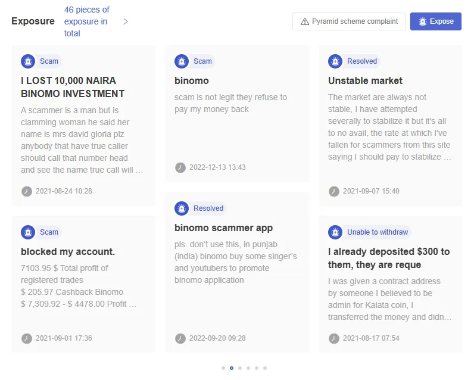Go to third carousel page dot
This screenshot has width=474, height=380.
pyautogui.click(x=240, y=368)
